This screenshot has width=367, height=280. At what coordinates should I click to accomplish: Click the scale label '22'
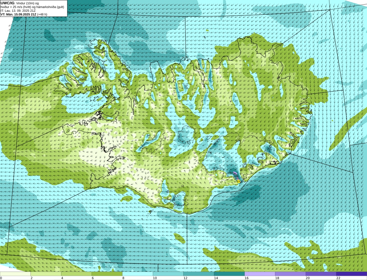(338, 278)
